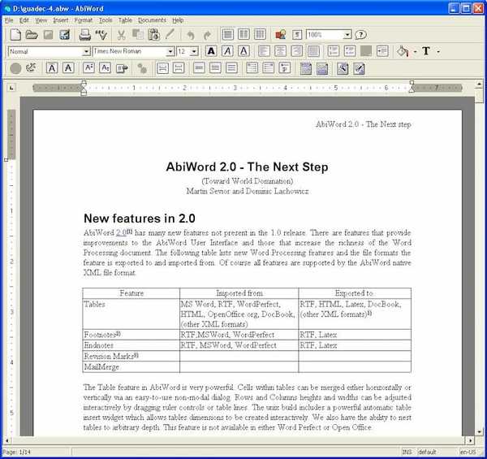This screenshot has height=459, width=487.
Task: Open the Table menu
Action: point(125,20)
